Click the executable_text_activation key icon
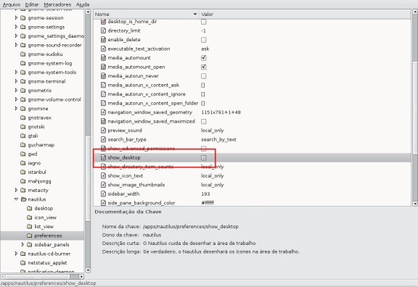418x287 pixels. click(x=103, y=49)
